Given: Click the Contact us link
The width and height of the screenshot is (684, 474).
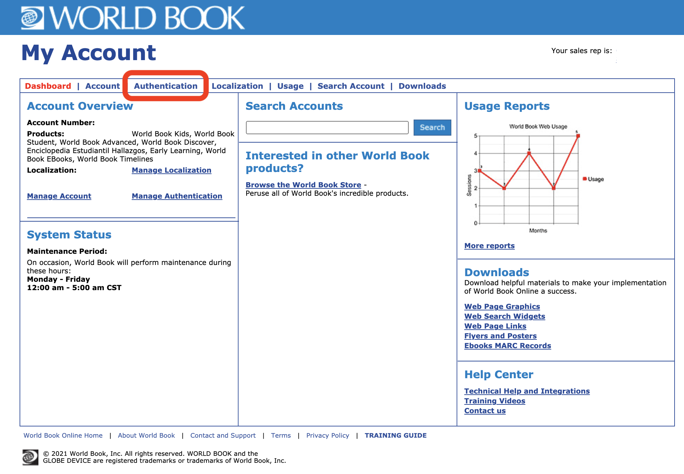Looking at the screenshot, I should (x=485, y=411).
